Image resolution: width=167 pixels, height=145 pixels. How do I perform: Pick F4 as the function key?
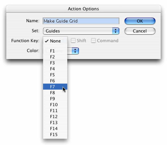[x=55, y=69]
